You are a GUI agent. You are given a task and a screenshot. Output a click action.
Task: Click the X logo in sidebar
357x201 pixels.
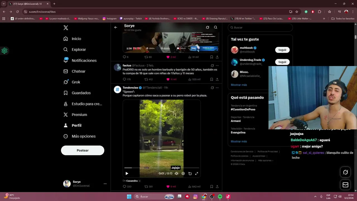[x=66, y=28]
